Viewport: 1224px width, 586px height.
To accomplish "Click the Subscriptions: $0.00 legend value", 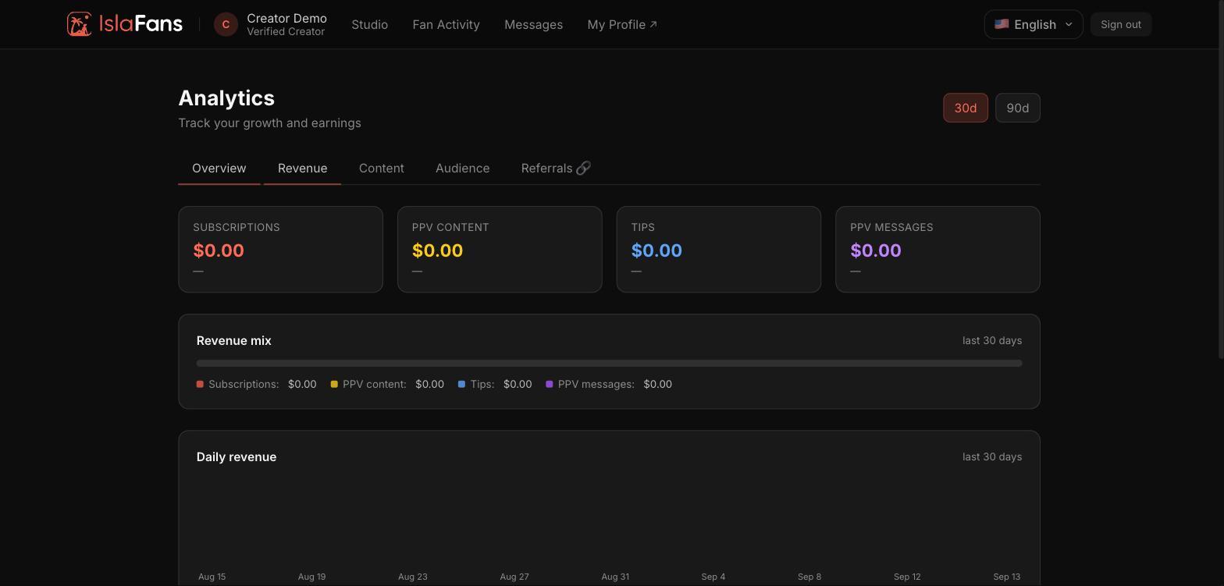I will point(302,385).
